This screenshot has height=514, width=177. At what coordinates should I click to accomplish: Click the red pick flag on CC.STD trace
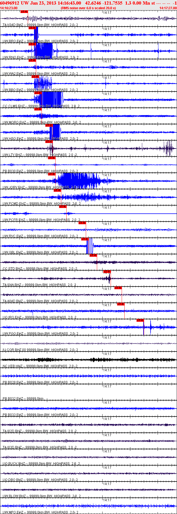pos(93,255)
